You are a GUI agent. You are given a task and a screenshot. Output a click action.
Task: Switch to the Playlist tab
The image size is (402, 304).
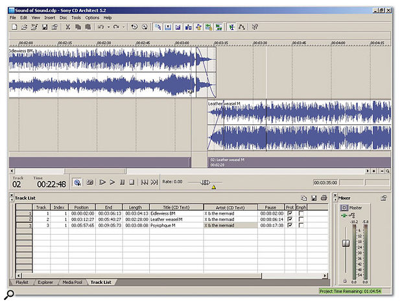click(22, 282)
